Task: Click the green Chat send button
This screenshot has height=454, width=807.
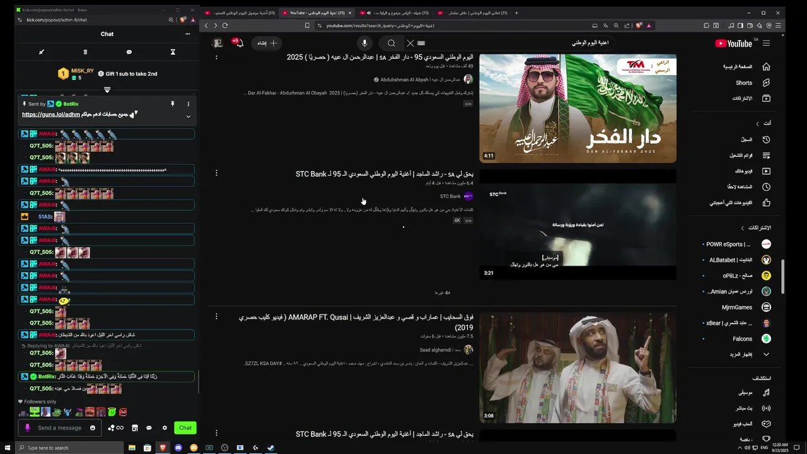Action: pos(185,428)
